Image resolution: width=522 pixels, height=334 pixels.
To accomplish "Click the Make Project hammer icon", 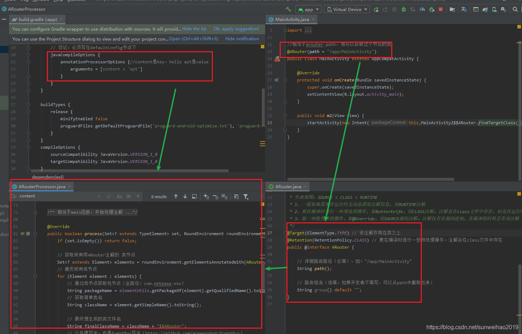I will pyautogui.click(x=288, y=9).
